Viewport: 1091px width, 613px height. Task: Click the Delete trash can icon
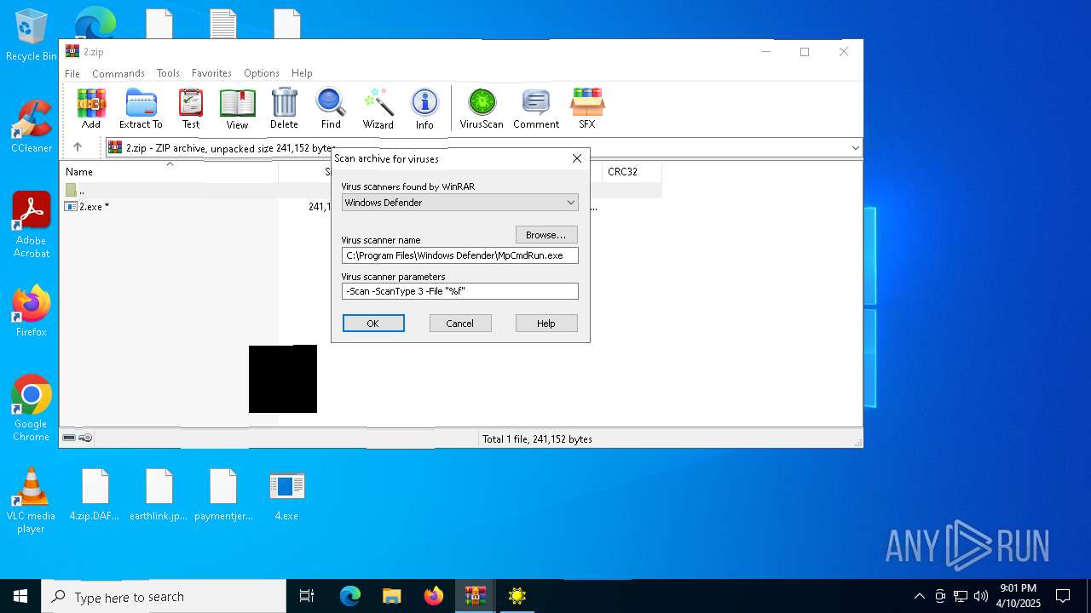(284, 108)
